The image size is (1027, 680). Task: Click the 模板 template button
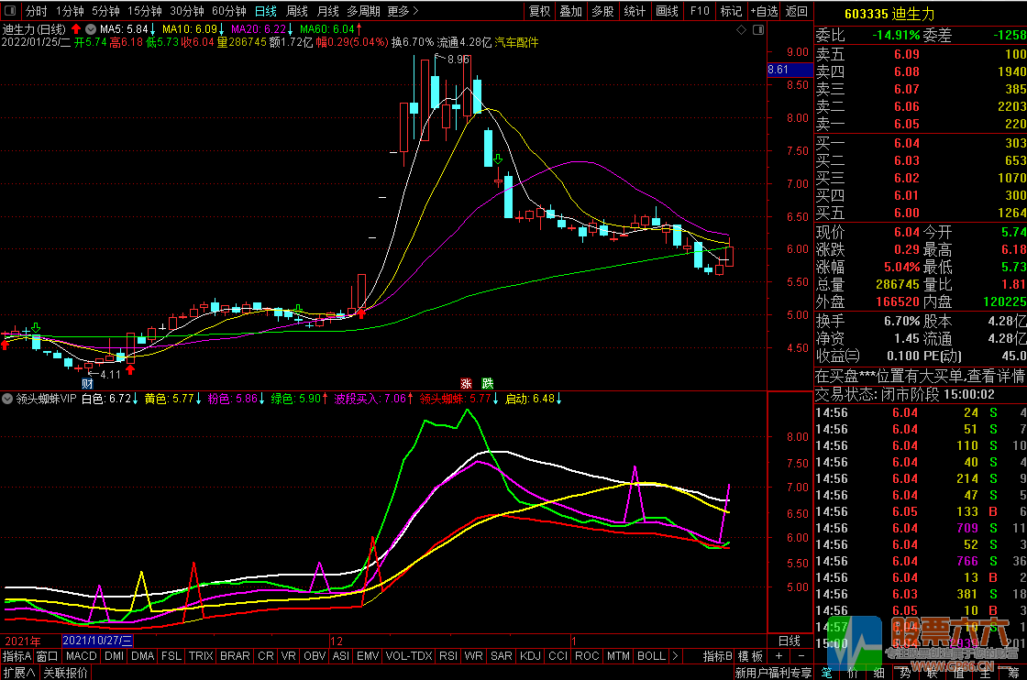click(x=751, y=656)
